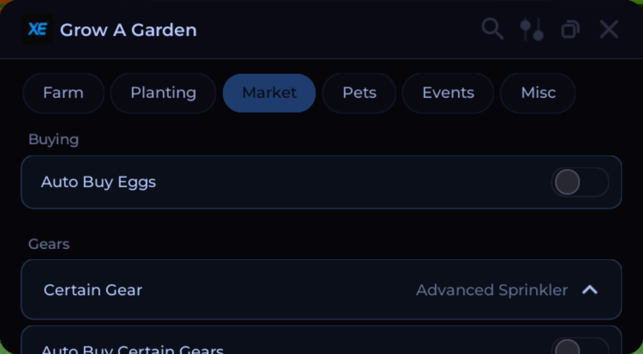Close the Grow A Garden panel
The width and height of the screenshot is (643, 354).
coord(609,30)
